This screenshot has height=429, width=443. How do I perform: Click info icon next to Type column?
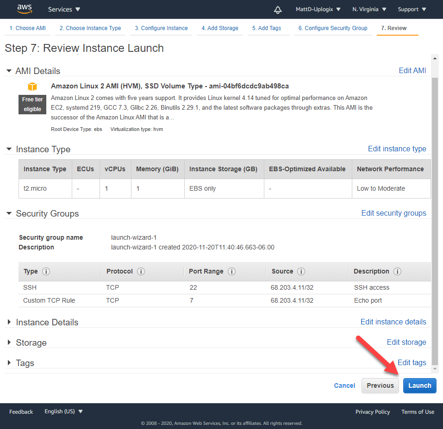(x=46, y=272)
